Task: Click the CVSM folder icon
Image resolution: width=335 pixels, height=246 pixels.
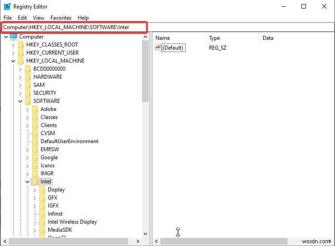Action: click(35, 133)
